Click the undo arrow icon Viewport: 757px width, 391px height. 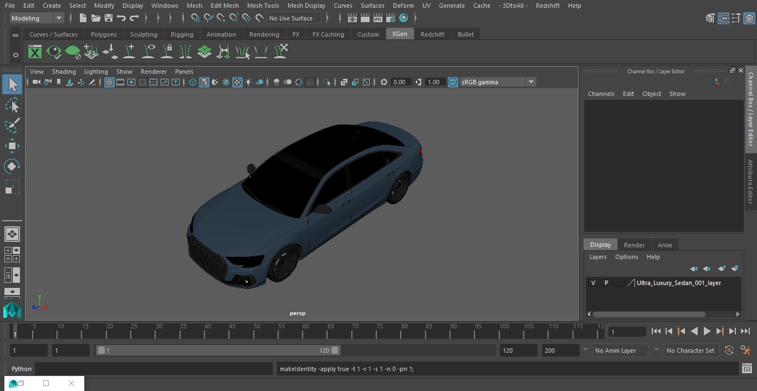pos(121,18)
